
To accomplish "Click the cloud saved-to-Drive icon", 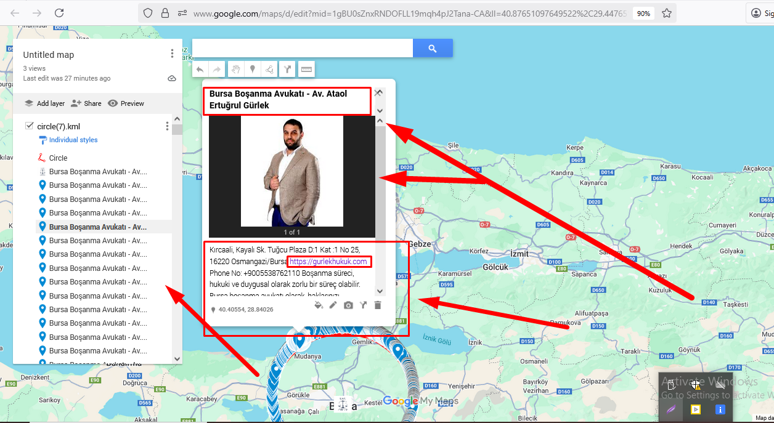I will tap(172, 78).
